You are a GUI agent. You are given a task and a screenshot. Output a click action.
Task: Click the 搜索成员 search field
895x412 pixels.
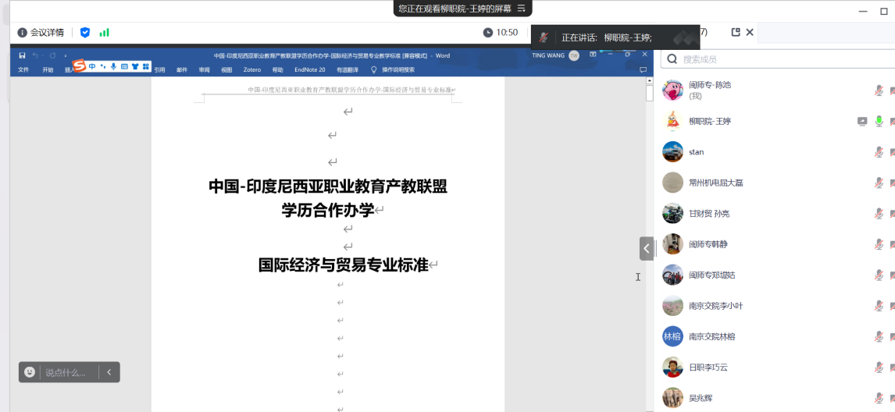click(773, 59)
